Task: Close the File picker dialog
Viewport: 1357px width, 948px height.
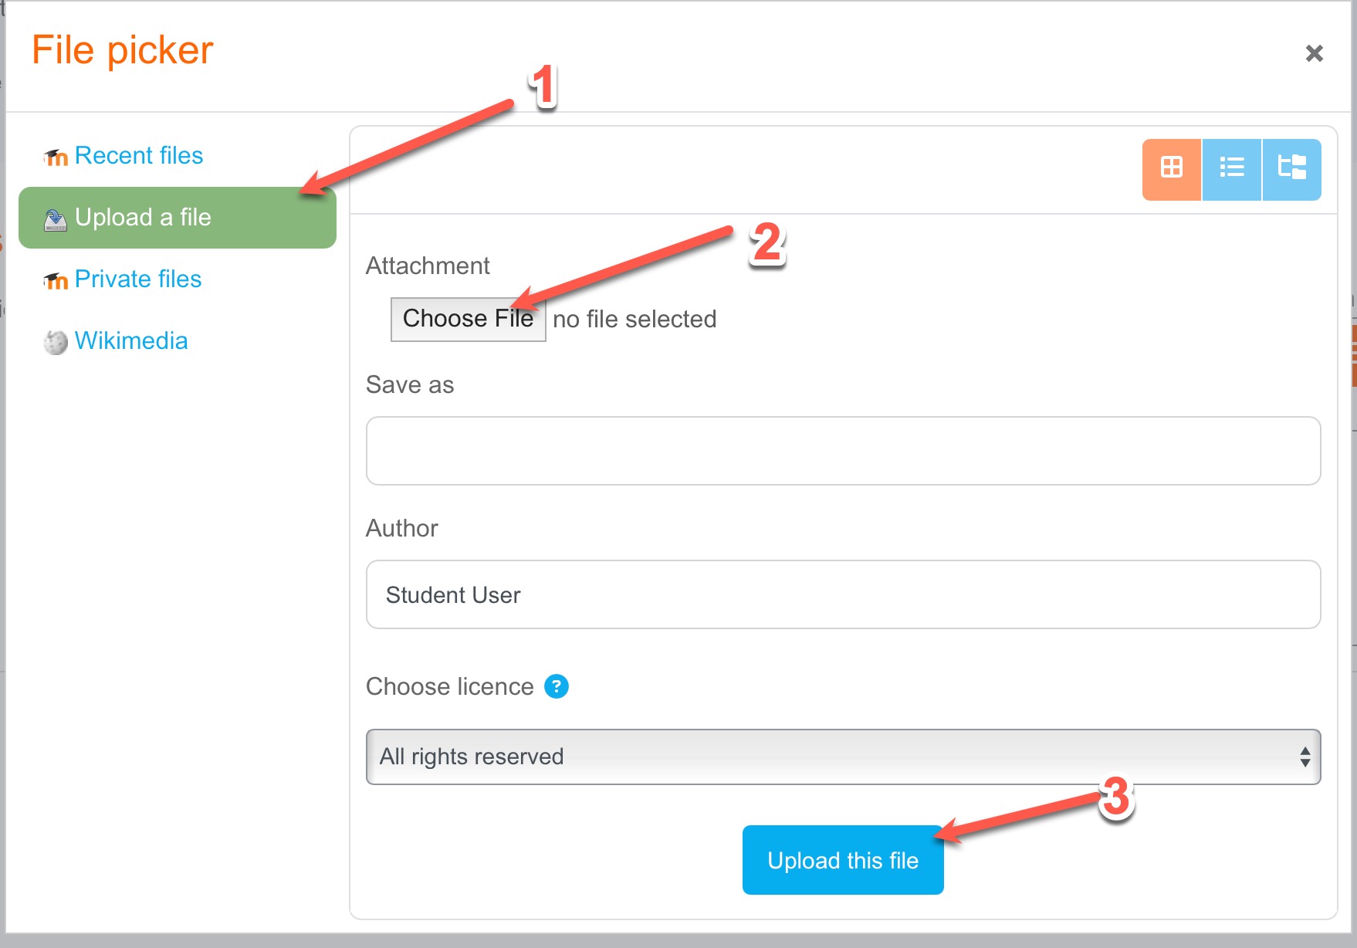Action: pyautogui.click(x=1314, y=53)
